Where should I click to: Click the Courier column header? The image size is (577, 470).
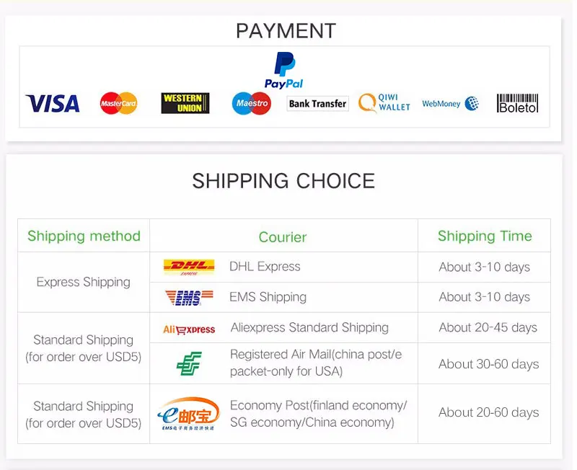point(283,237)
